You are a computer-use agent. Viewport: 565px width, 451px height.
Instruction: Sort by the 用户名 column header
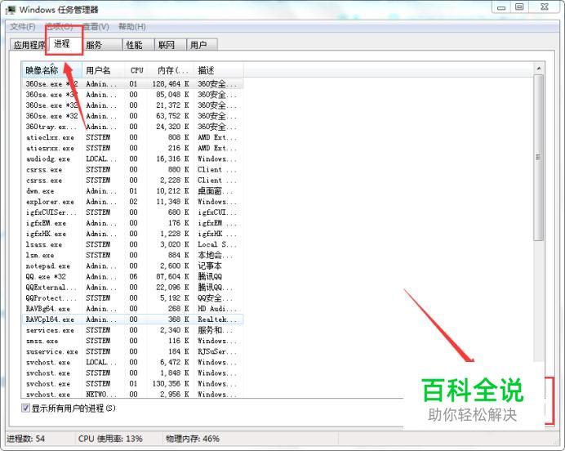[104, 70]
